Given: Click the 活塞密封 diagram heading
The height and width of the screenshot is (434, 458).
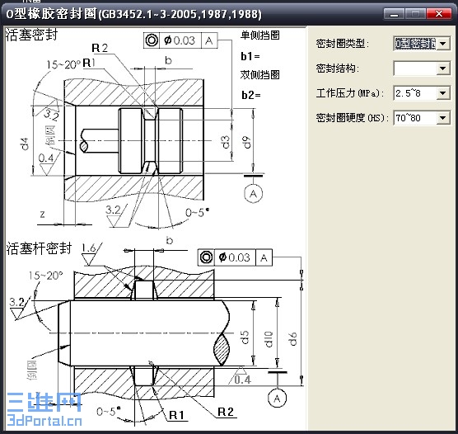Looking at the screenshot, I should pos(32,35).
